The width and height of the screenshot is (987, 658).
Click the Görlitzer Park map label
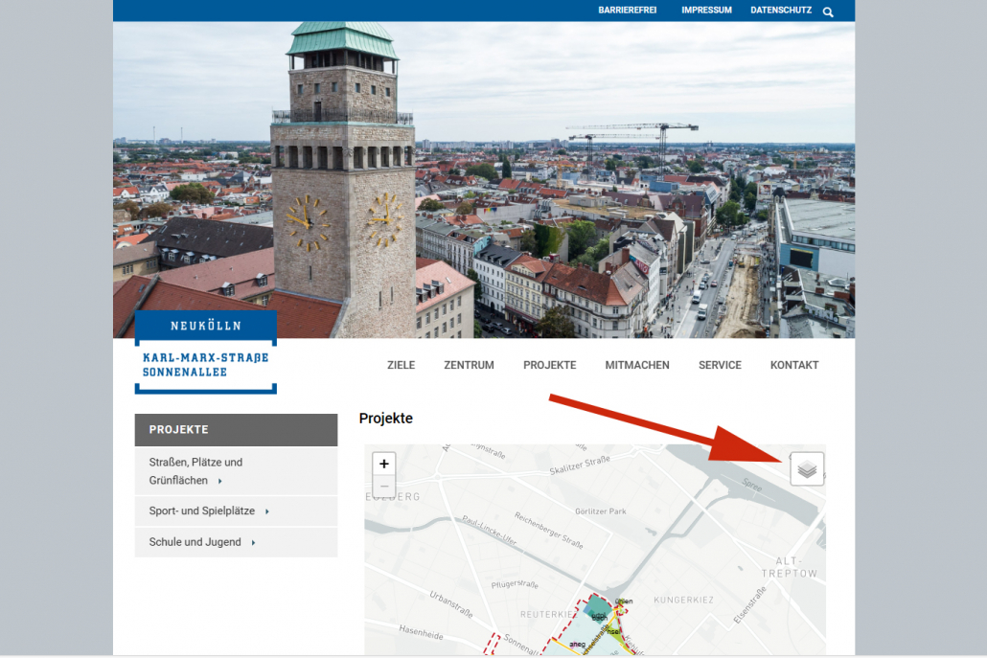601,511
